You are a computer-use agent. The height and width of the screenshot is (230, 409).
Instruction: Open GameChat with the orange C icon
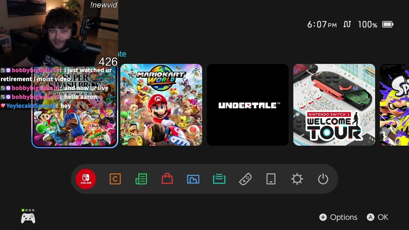[x=115, y=179]
